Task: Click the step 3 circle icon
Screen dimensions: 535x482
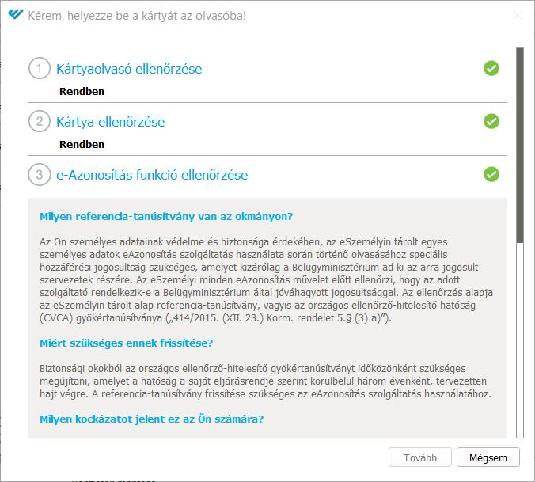Action: pyautogui.click(x=40, y=175)
